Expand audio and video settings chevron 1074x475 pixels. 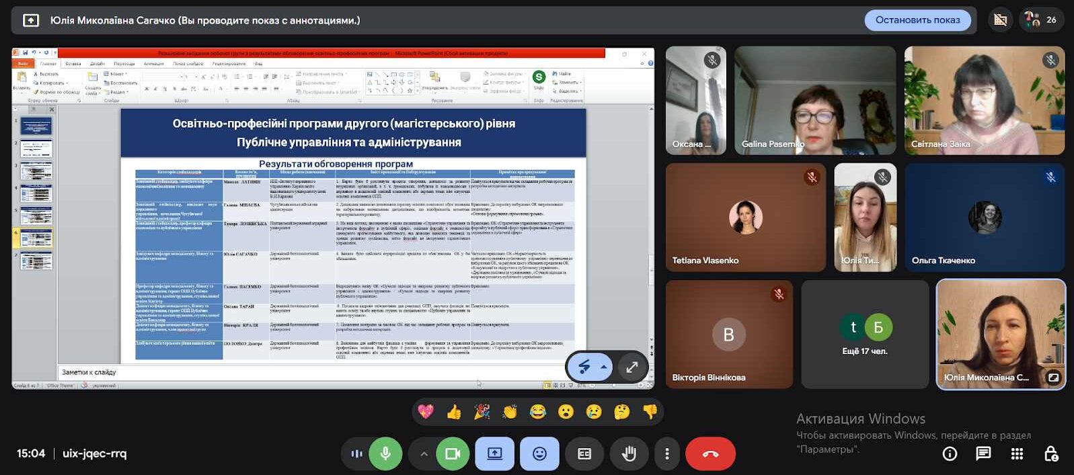pos(424,454)
